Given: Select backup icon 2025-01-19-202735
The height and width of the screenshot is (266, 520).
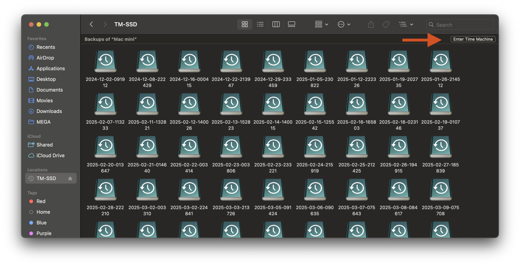Looking at the screenshot, I should coord(399,61).
